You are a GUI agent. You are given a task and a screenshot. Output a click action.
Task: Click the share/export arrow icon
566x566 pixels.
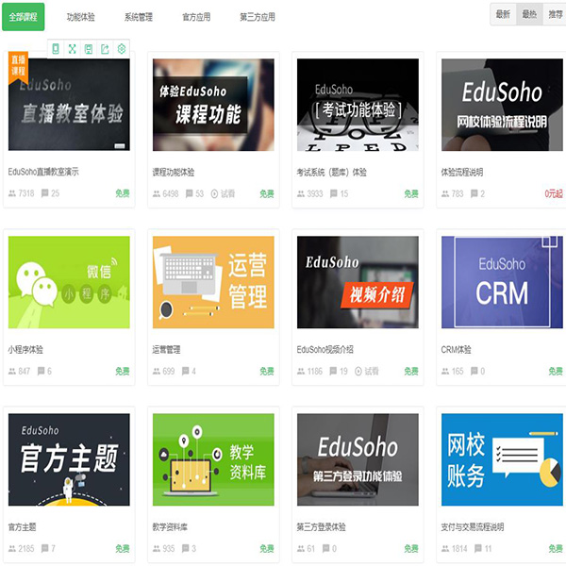[105, 49]
